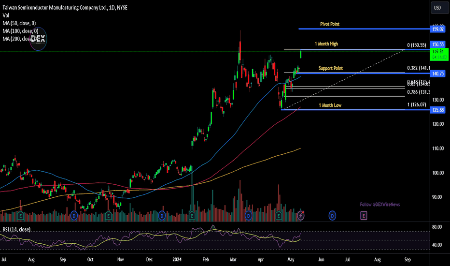The height and width of the screenshot is (266, 450).
Task: Select the dividend D marker in mid-March
Action: 248,215
